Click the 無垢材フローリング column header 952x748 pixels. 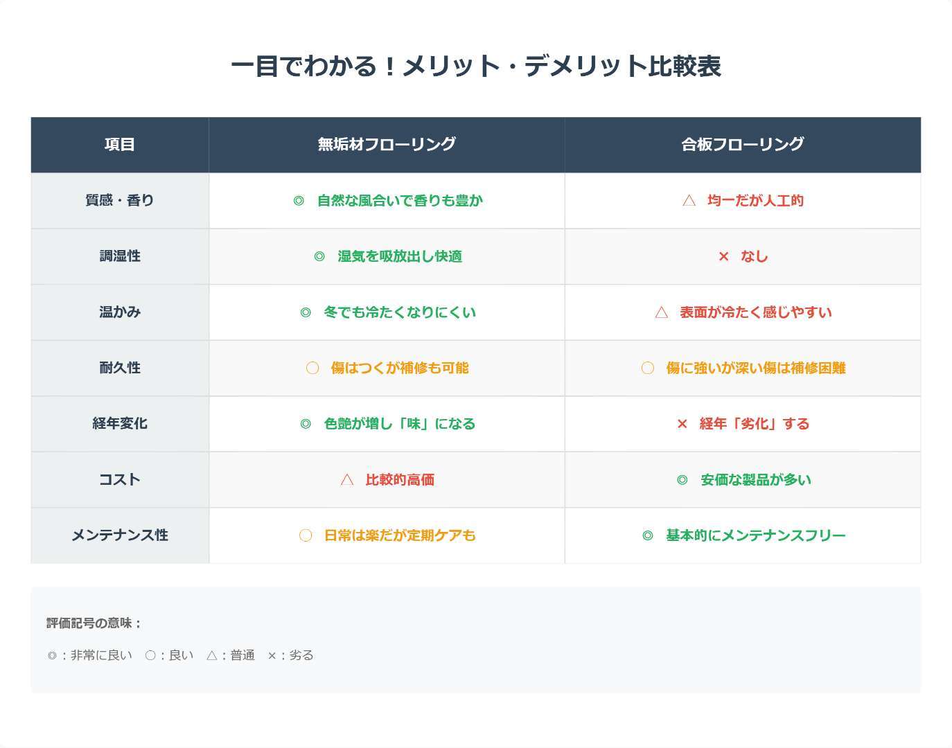click(x=387, y=144)
